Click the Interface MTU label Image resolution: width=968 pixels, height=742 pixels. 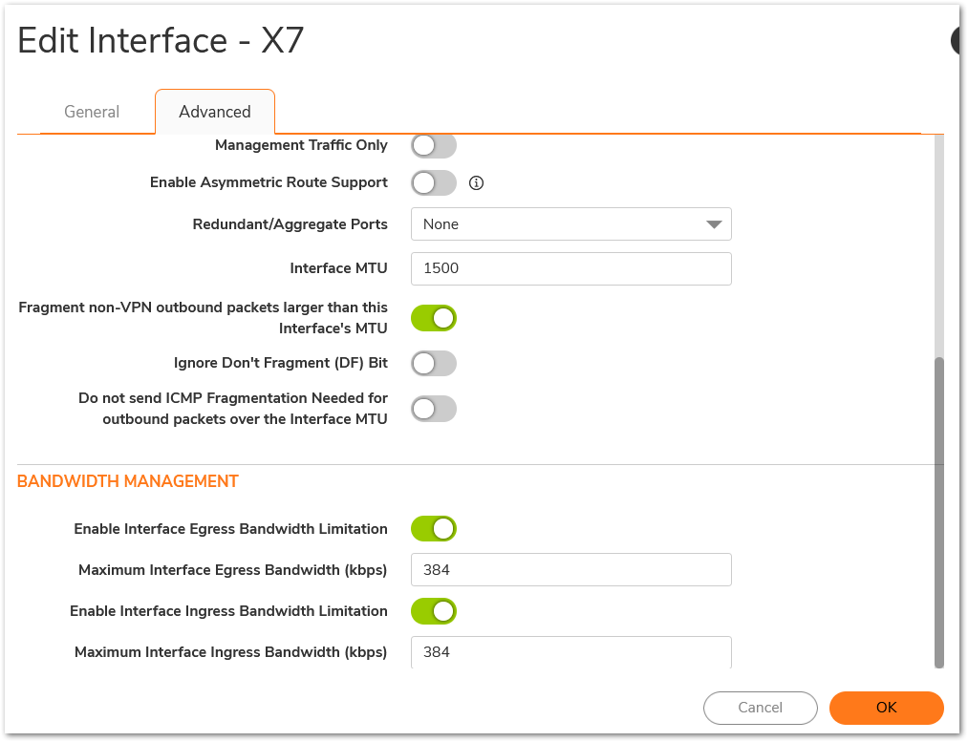coord(338,268)
